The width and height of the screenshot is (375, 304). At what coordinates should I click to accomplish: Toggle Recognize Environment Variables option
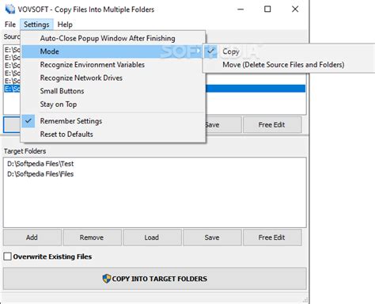click(x=113, y=65)
